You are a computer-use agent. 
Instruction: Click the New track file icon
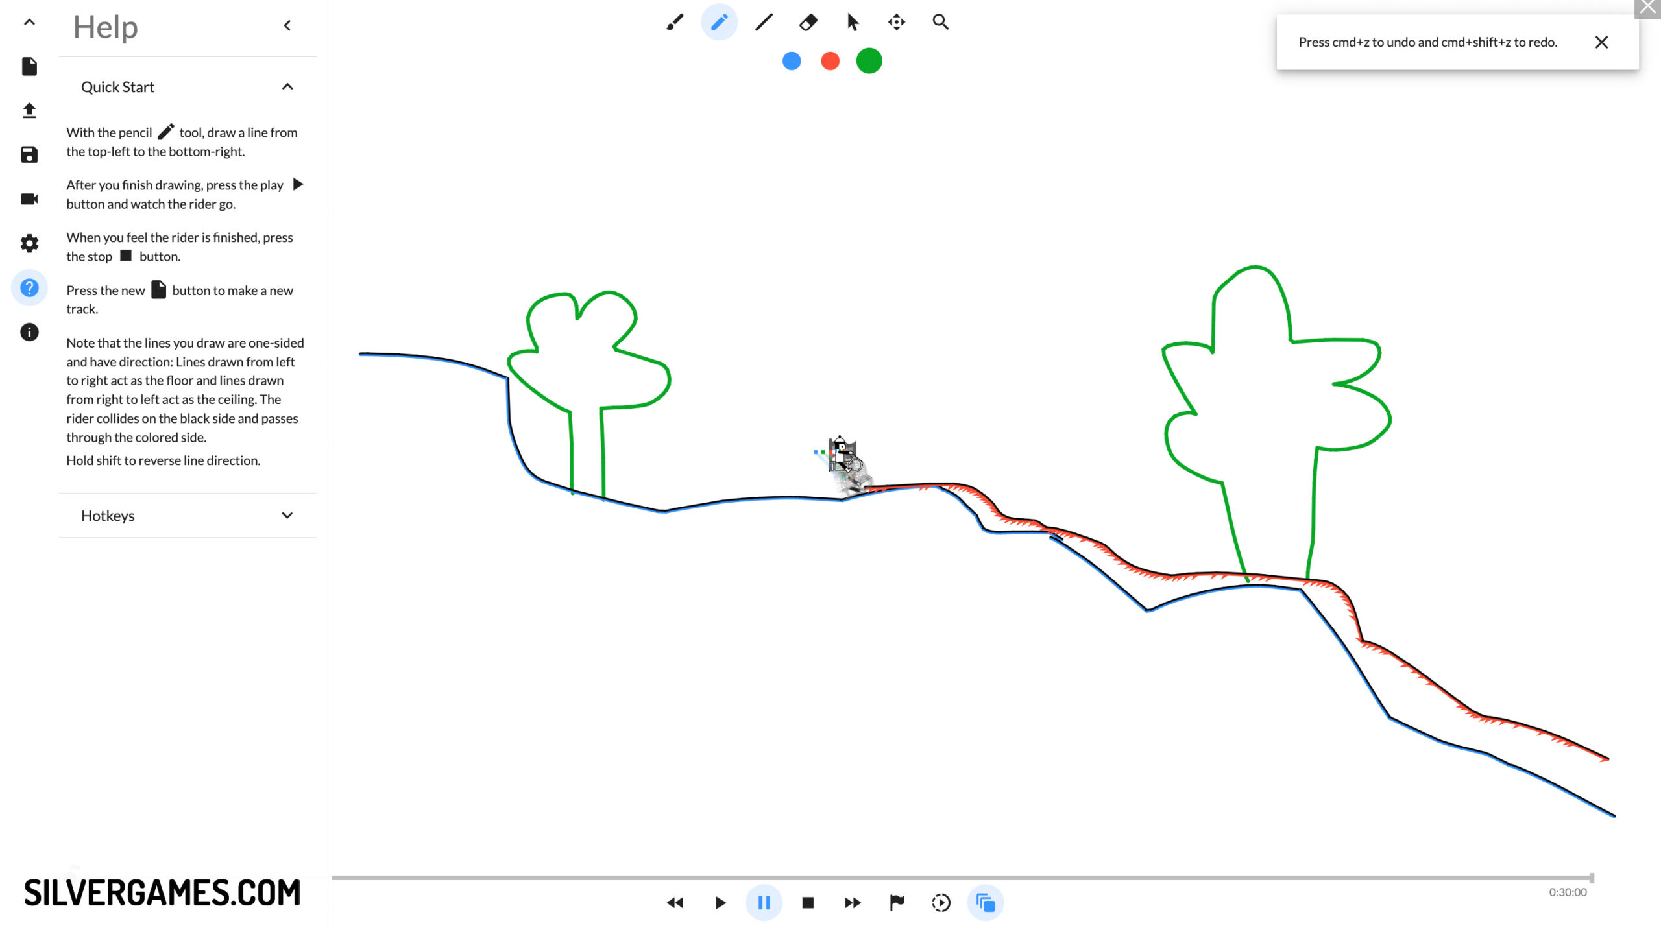(29, 66)
